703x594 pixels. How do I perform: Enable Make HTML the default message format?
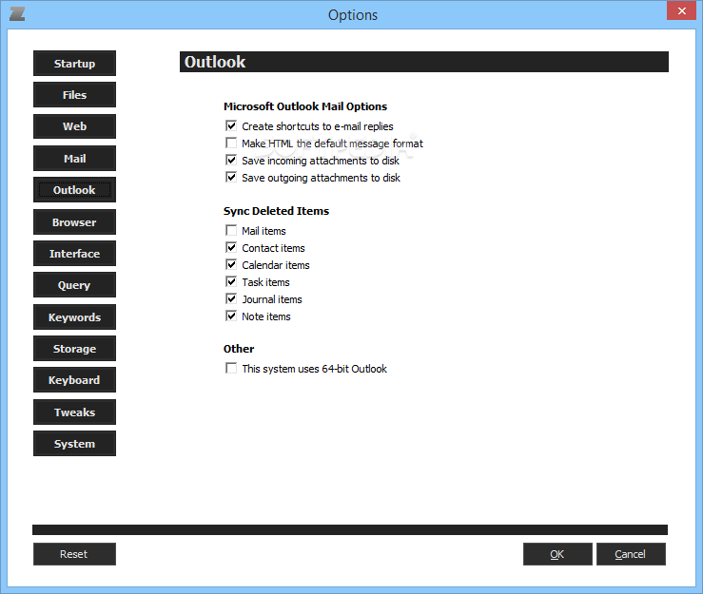pos(231,143)
